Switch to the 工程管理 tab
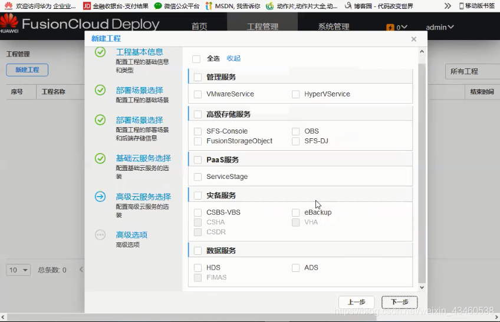Viewport: 500px width, 322px height. pyautogui.click(x=262, y=26)
